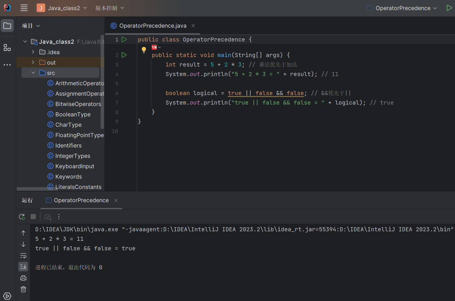Click console line '进程已结束，退出代码为 0'
The height and width of the screenshot is (301, 455).
[x=69, y=267]
